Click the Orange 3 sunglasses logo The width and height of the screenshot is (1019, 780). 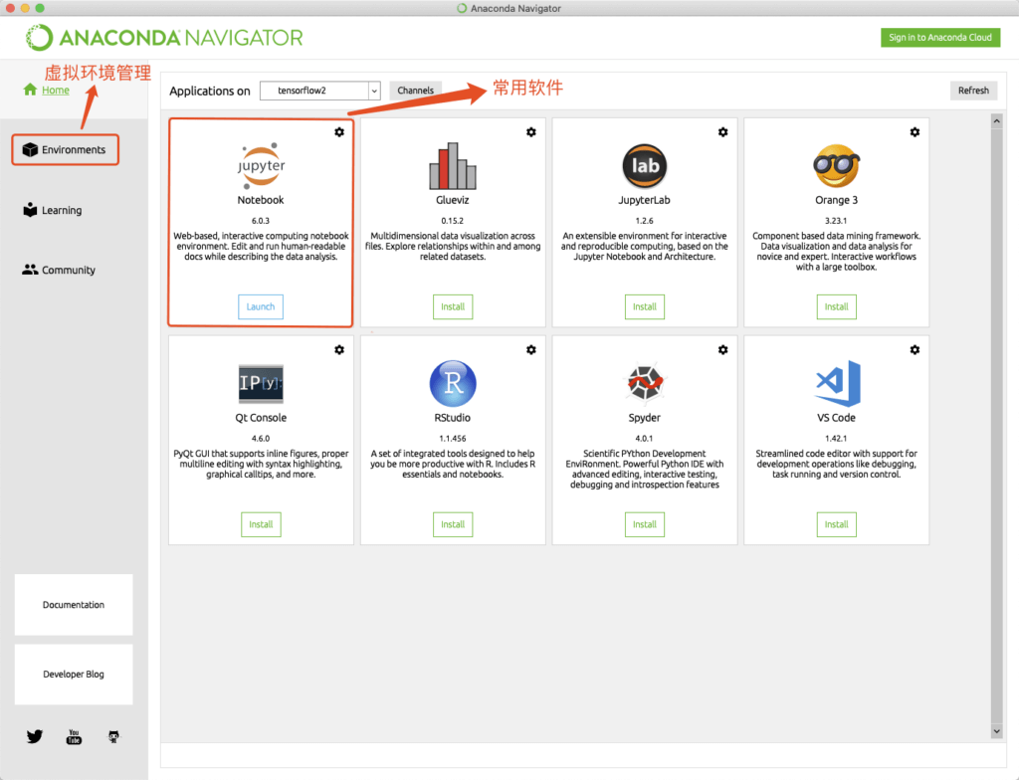pos(836,166)
